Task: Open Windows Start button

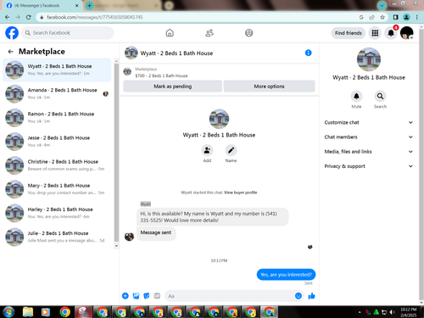Action: click(8, 312)
